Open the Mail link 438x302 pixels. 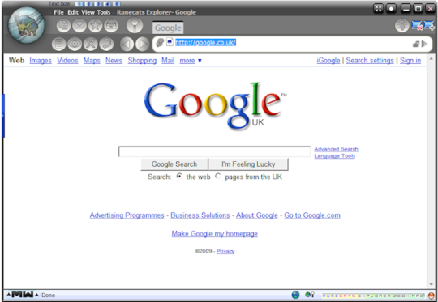[x=168, y=61]
